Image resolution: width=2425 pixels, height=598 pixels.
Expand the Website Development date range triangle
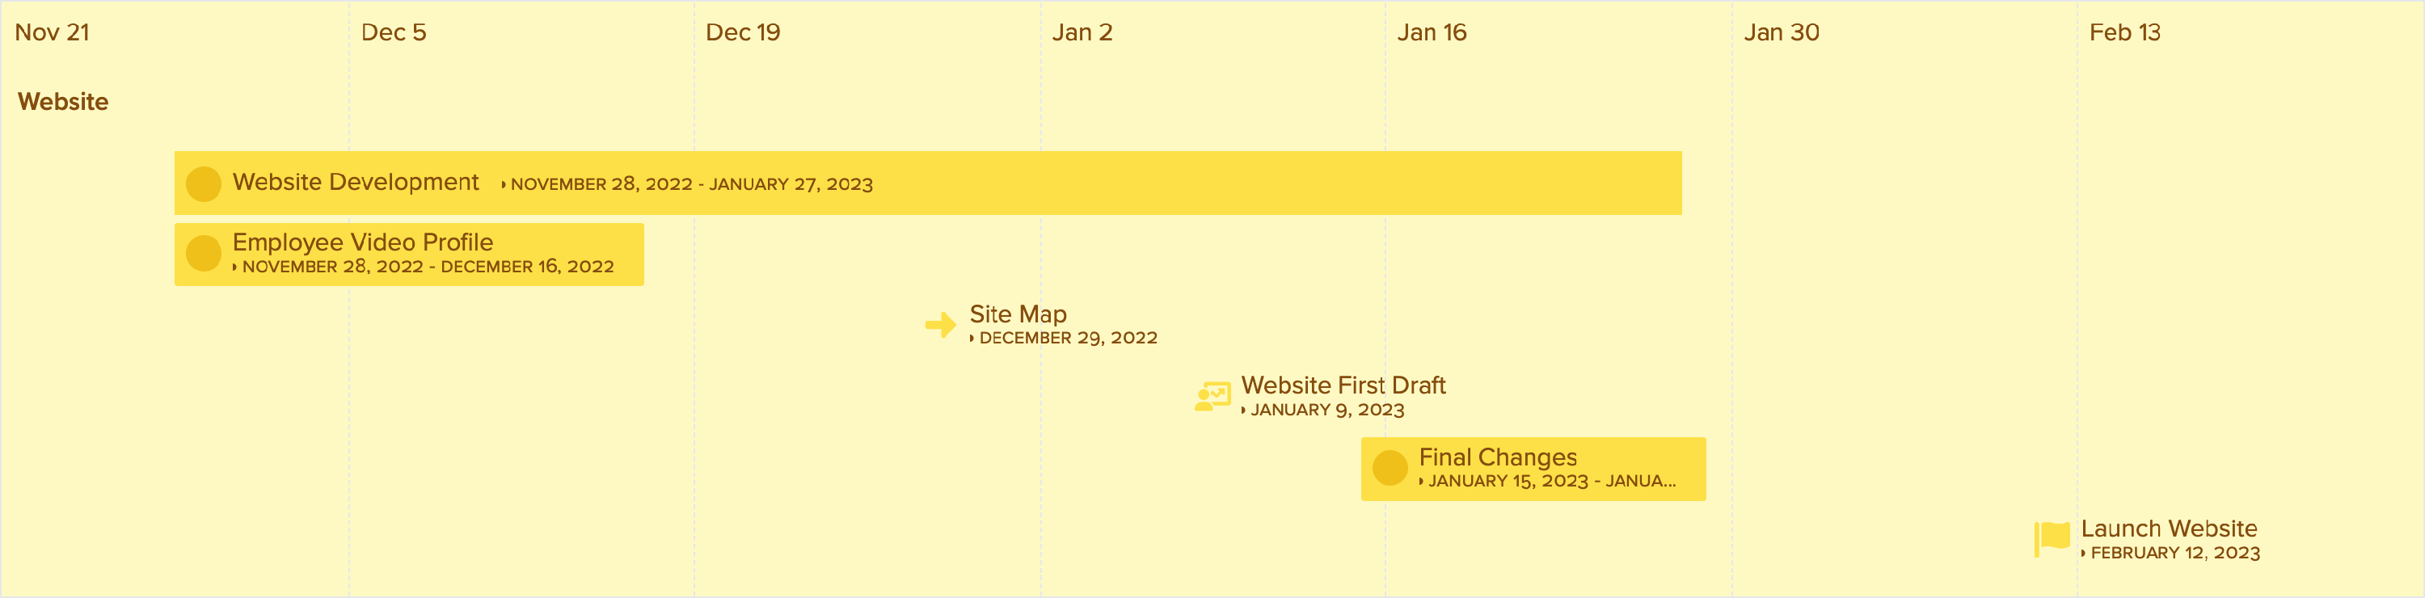(x=504, y=184)
